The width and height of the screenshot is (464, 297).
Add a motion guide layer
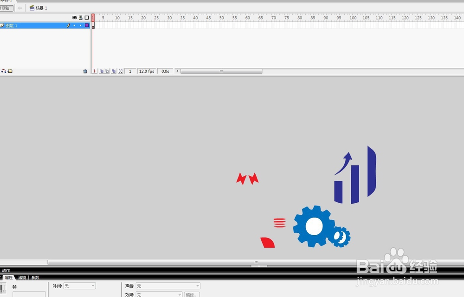(4, 71)
